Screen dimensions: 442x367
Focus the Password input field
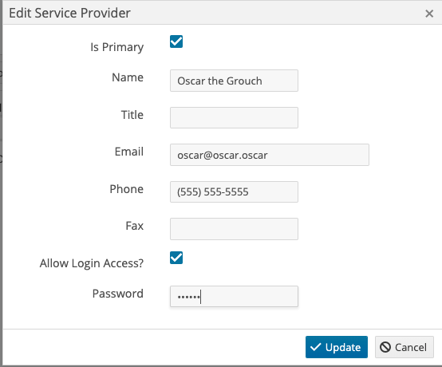point(234,296)
